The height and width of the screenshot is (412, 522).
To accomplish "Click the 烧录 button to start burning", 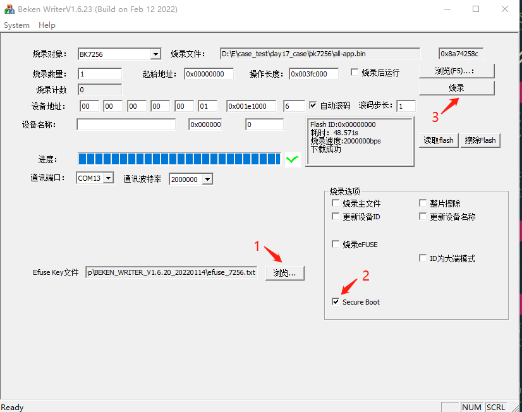I will [x=456, y=88].
